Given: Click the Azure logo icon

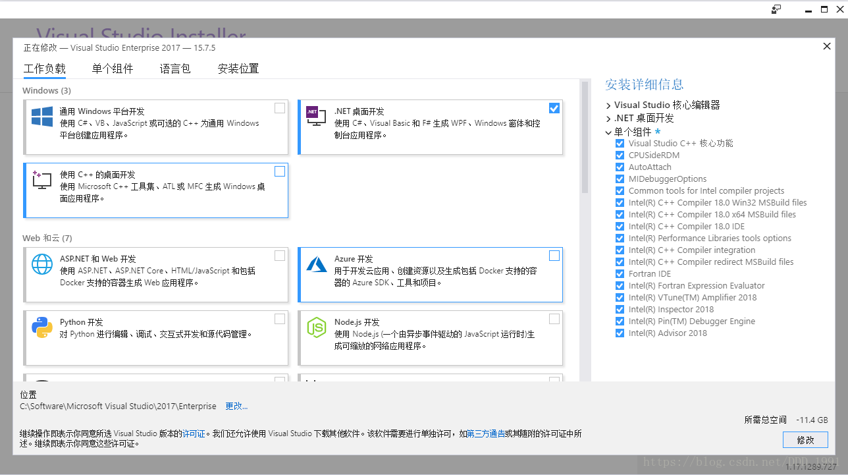Looking at the screenshot, I should pyautogui.click(x=317, y=264).
